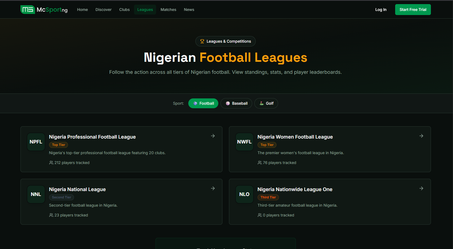This screenshot has width=453, height=249.
Task: Click the NLO badge icon
Action: 244,194
